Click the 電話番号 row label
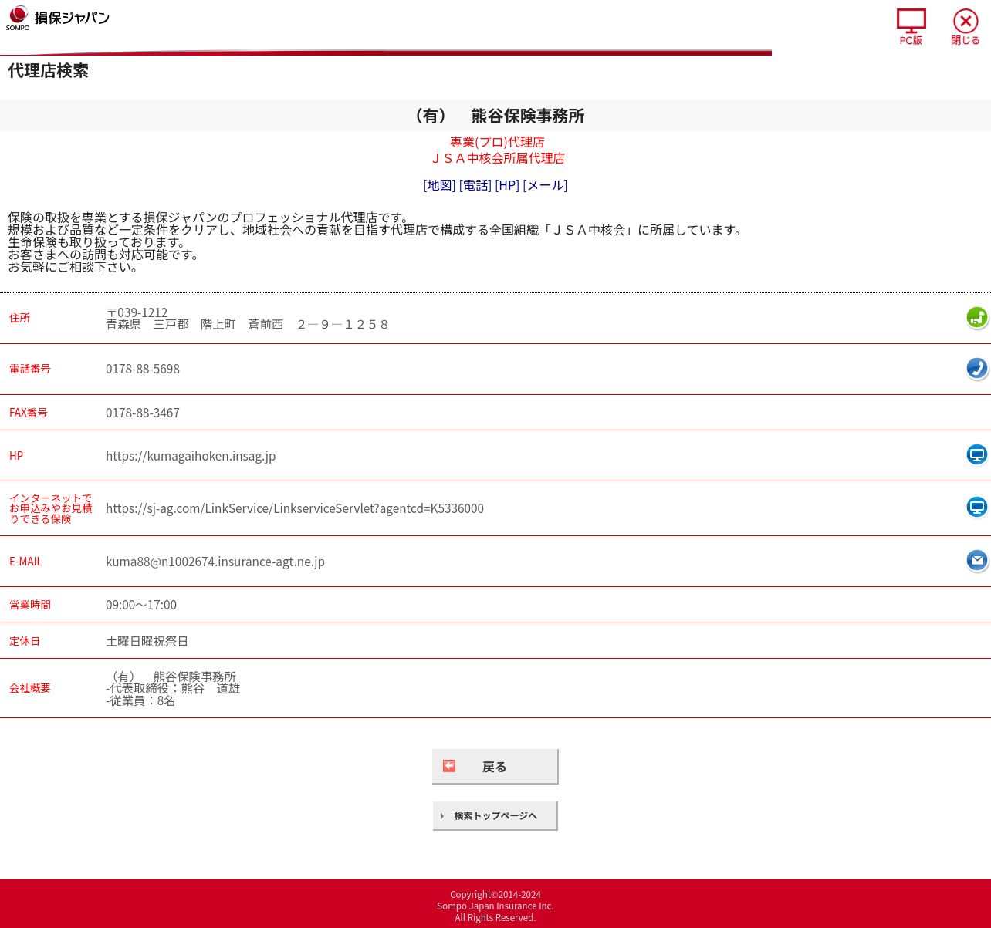Viewport: 991px width, 928px height. click(30, 369)
